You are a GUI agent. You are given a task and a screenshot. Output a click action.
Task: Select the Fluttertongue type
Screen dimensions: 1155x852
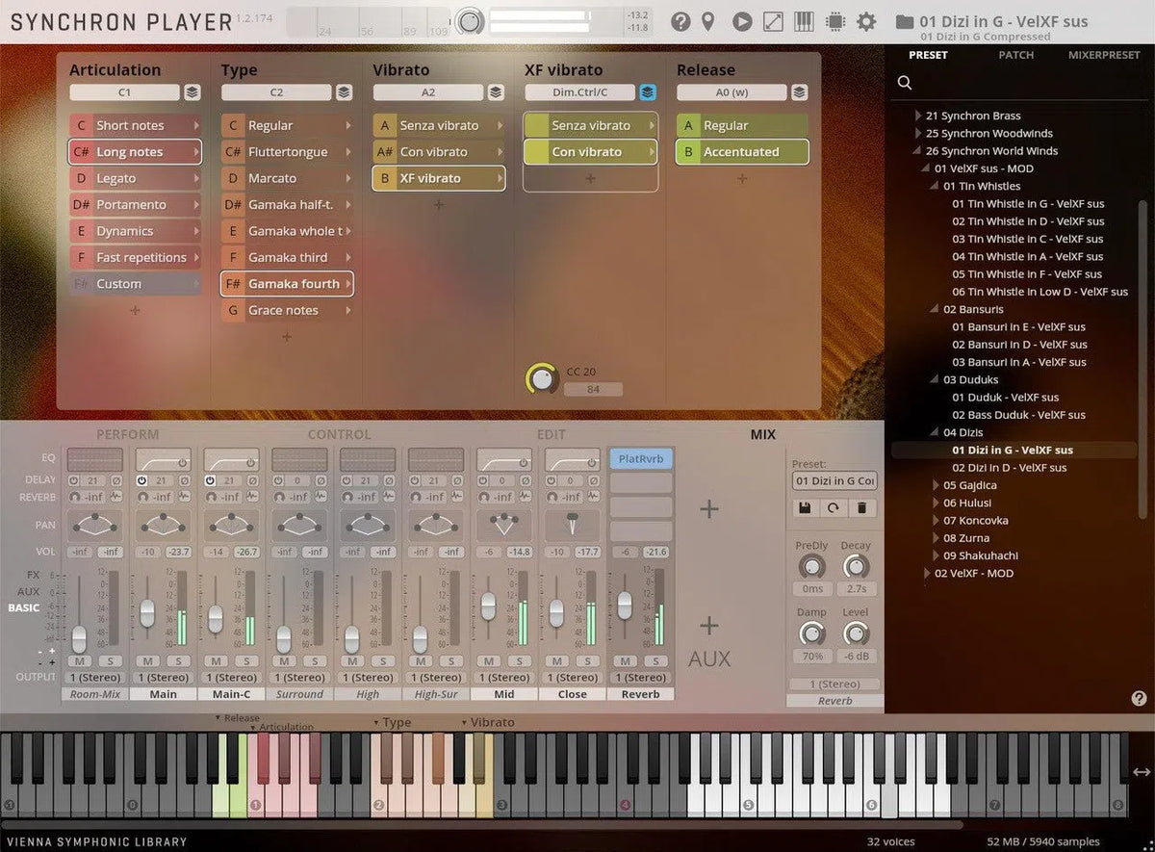(287, 152)
